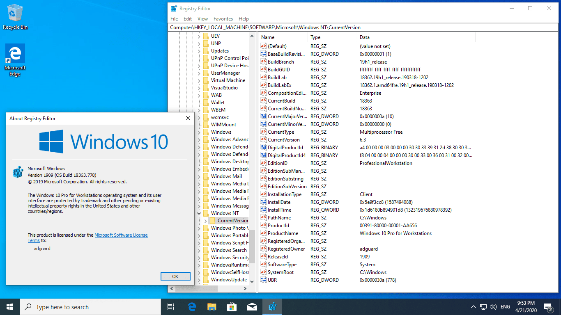Select the VisualStudio tree key
This screenshot has width=561, height=315.
[224, 88]
